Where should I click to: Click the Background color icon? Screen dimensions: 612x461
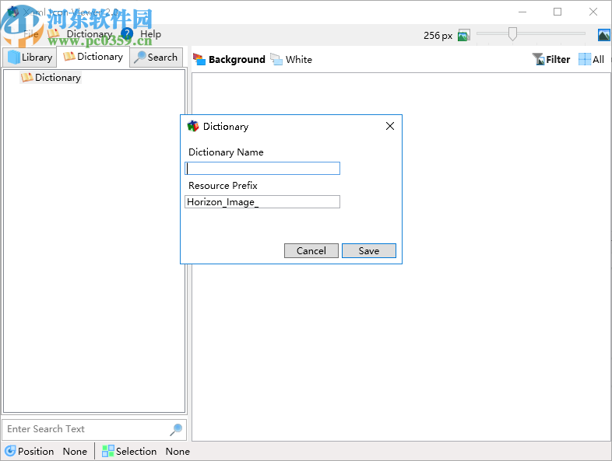pyautogui.click(x=199, y=59)
